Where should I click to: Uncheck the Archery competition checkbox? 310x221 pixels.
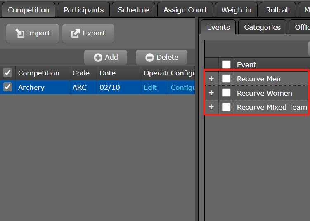7,87
